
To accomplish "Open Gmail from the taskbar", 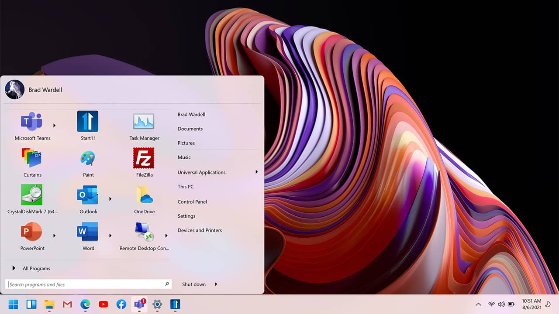I will [67, 304].
